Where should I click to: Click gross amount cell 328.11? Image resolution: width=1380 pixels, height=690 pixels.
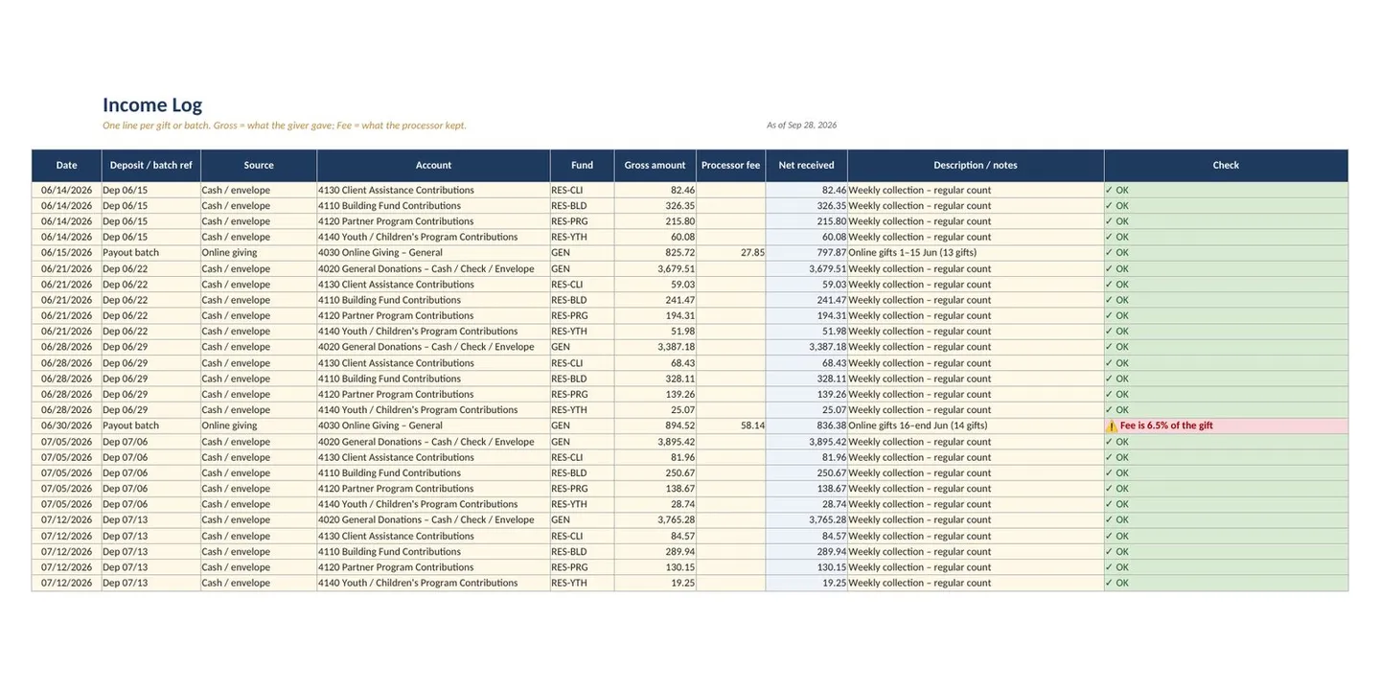pos(655,379)
